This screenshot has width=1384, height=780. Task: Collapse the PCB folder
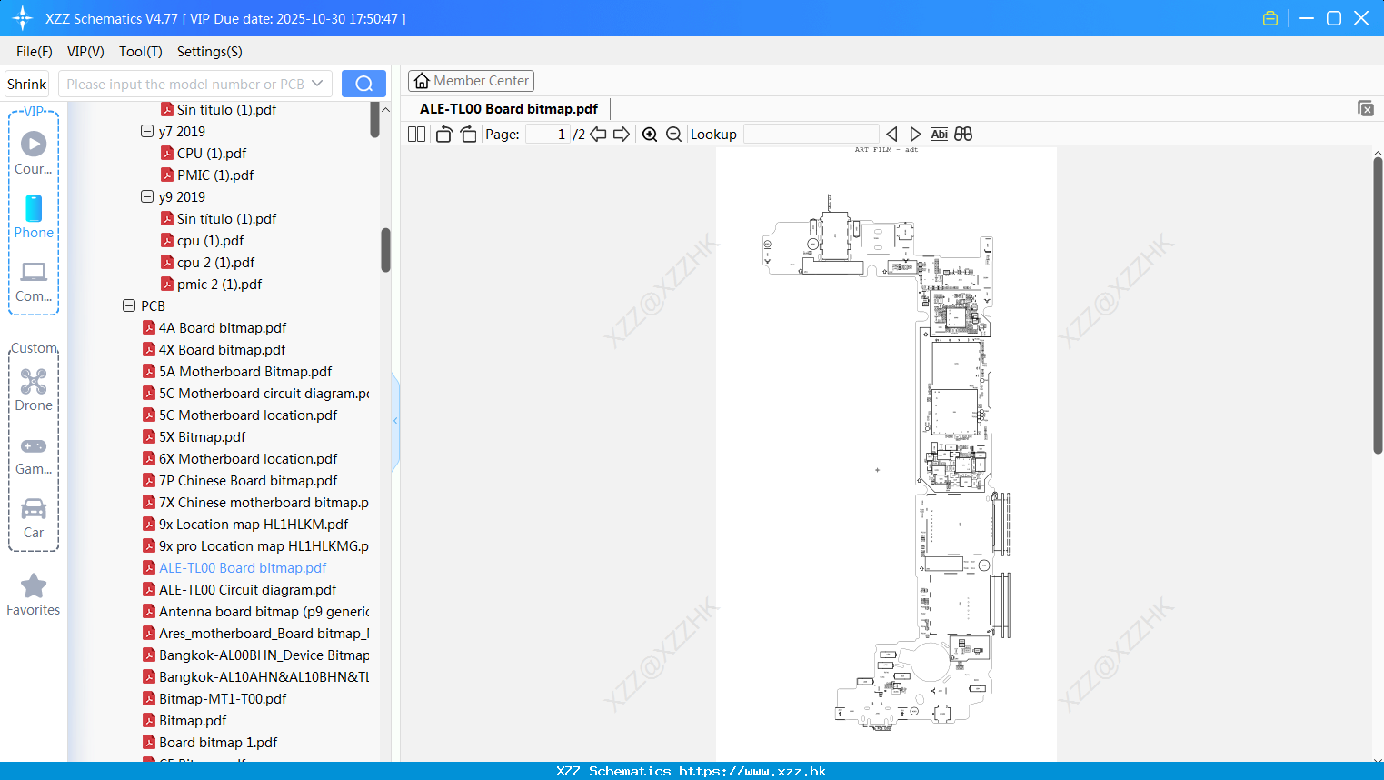click(x=129, y=305)
